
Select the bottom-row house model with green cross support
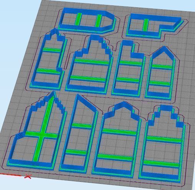(x=37, y=131)
